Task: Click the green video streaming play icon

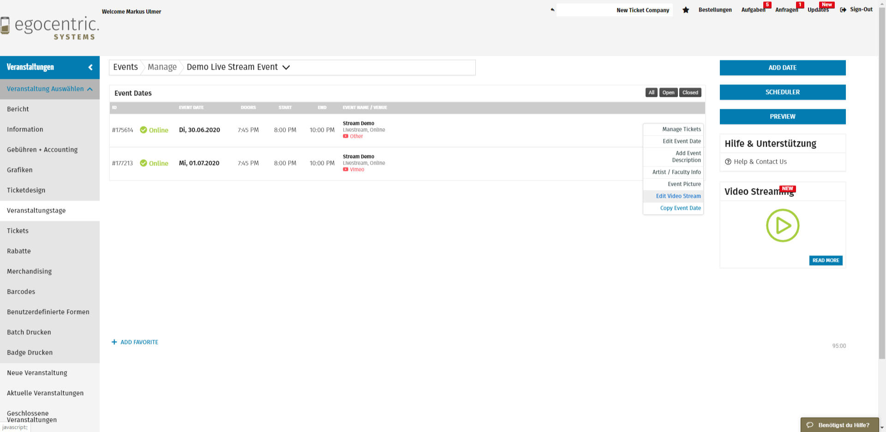Action: pos(782,225)
